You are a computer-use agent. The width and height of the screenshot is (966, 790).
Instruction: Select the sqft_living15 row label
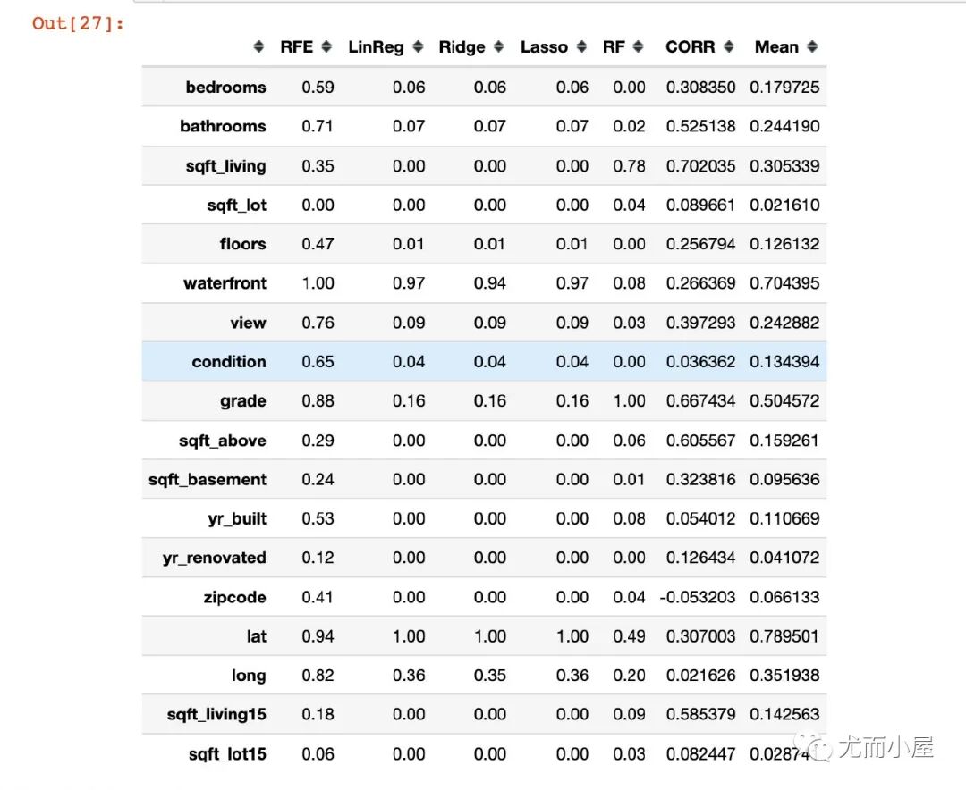pyautogui.click(x=216, y=714)
